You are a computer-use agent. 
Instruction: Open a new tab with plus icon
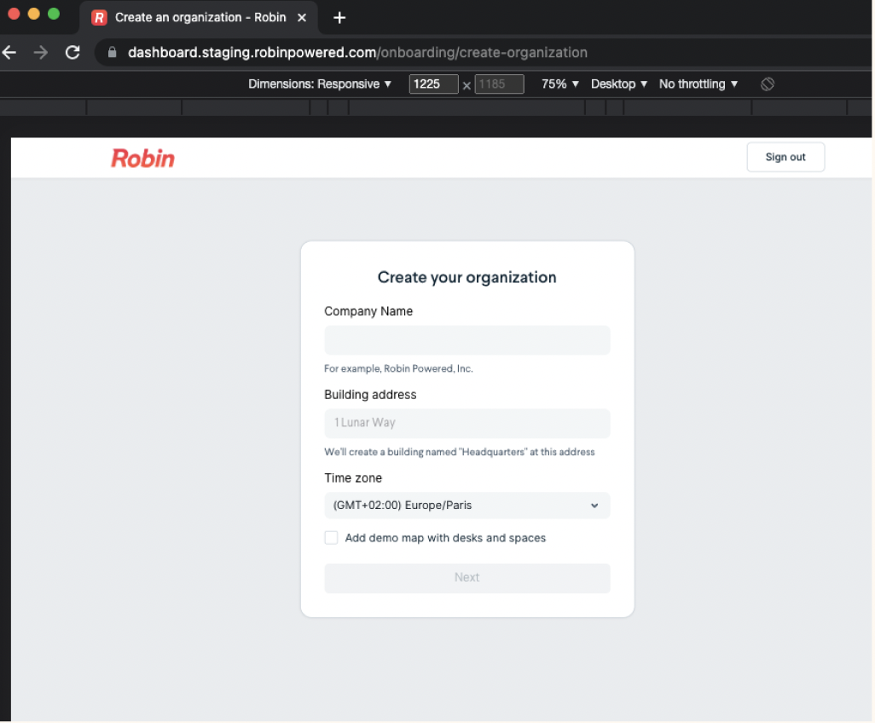(339, 18)
